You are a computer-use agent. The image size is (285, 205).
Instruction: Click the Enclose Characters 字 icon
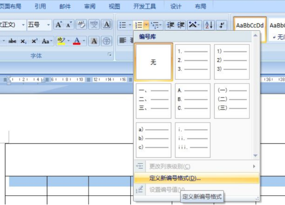tap(106, 41)
